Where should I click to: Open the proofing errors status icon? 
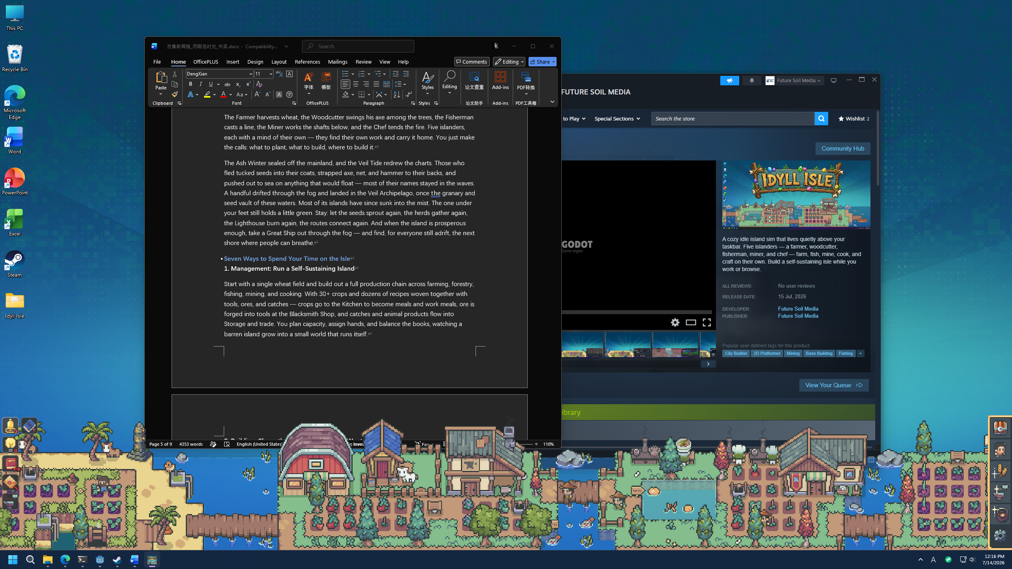click(227, 444)
